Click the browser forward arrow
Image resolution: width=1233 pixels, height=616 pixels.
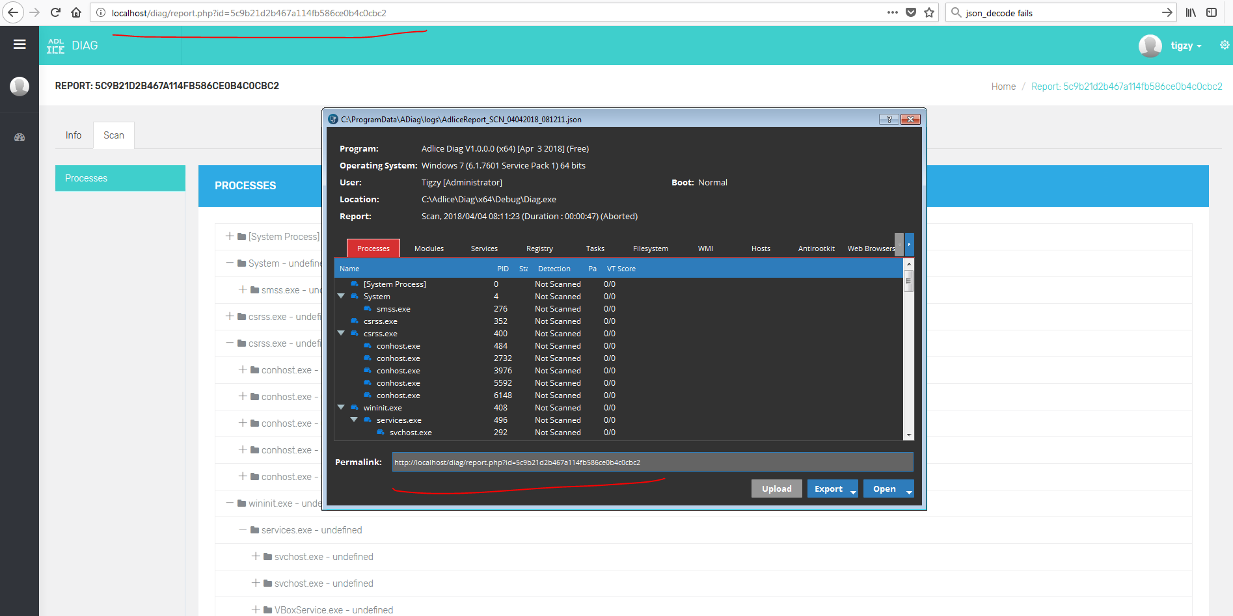[34, 12]
